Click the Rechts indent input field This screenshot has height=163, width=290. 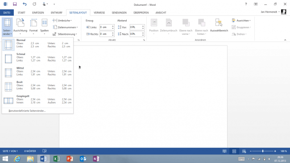pos(105,34)
